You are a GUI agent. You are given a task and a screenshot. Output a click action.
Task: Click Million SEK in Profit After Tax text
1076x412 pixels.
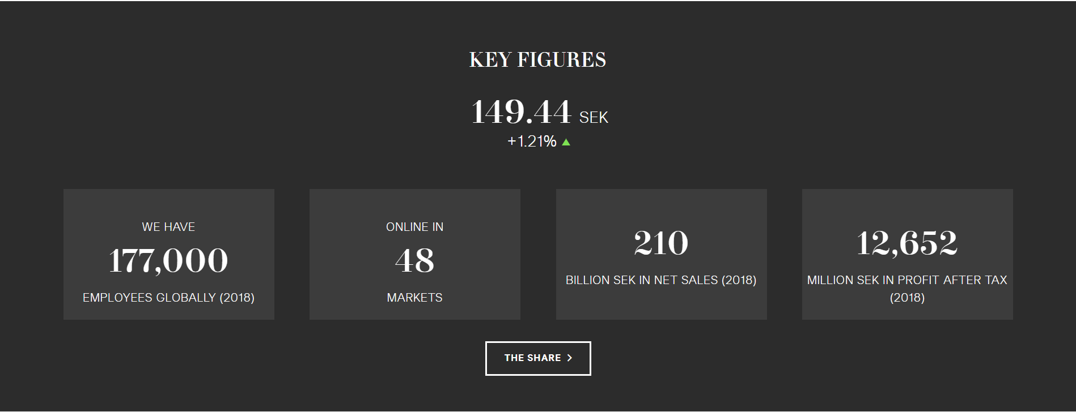pos(907,289)
